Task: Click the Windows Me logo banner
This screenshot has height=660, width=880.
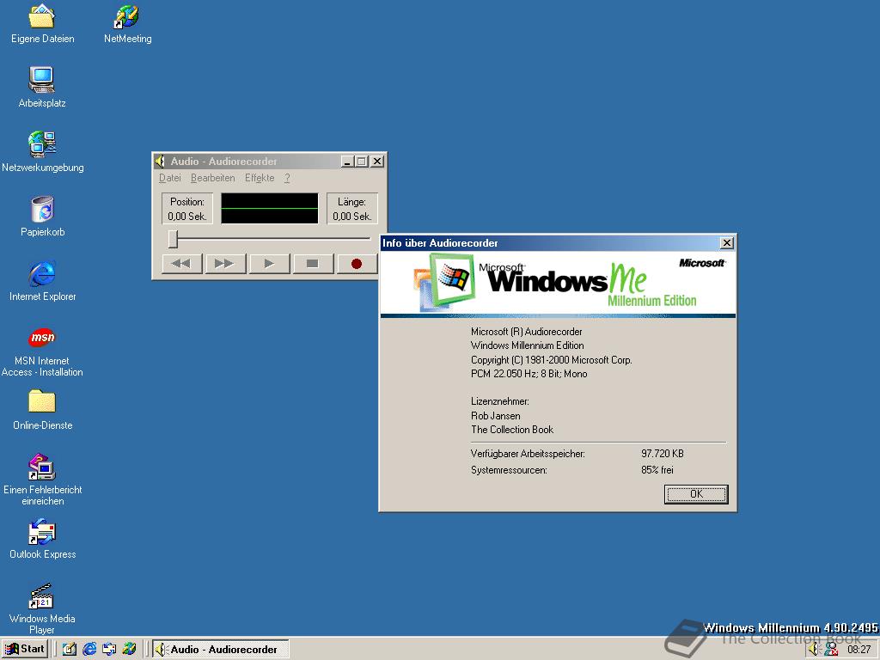Action: click(558, 284)
